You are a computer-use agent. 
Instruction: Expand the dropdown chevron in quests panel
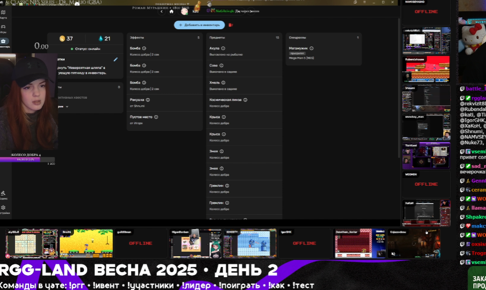[67, 106]
